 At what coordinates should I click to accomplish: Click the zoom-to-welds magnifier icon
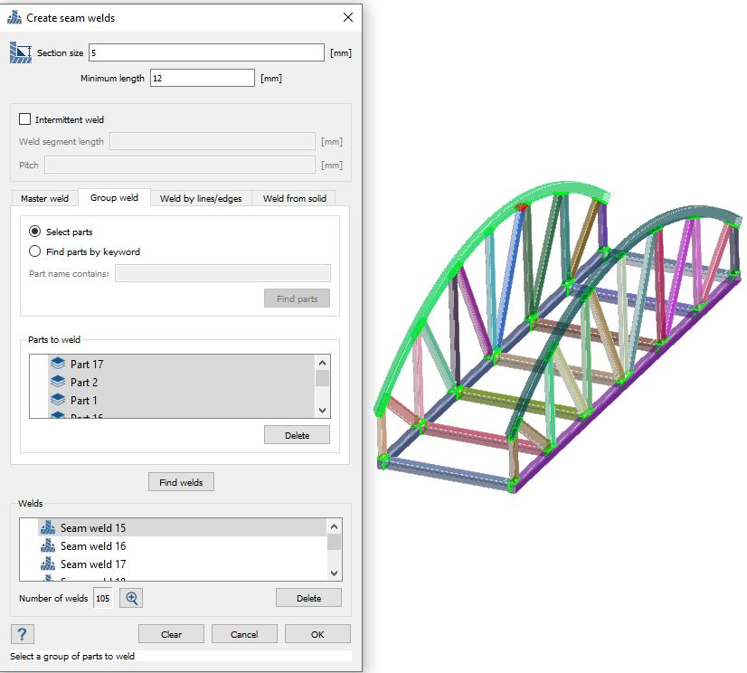click(132, 598)
